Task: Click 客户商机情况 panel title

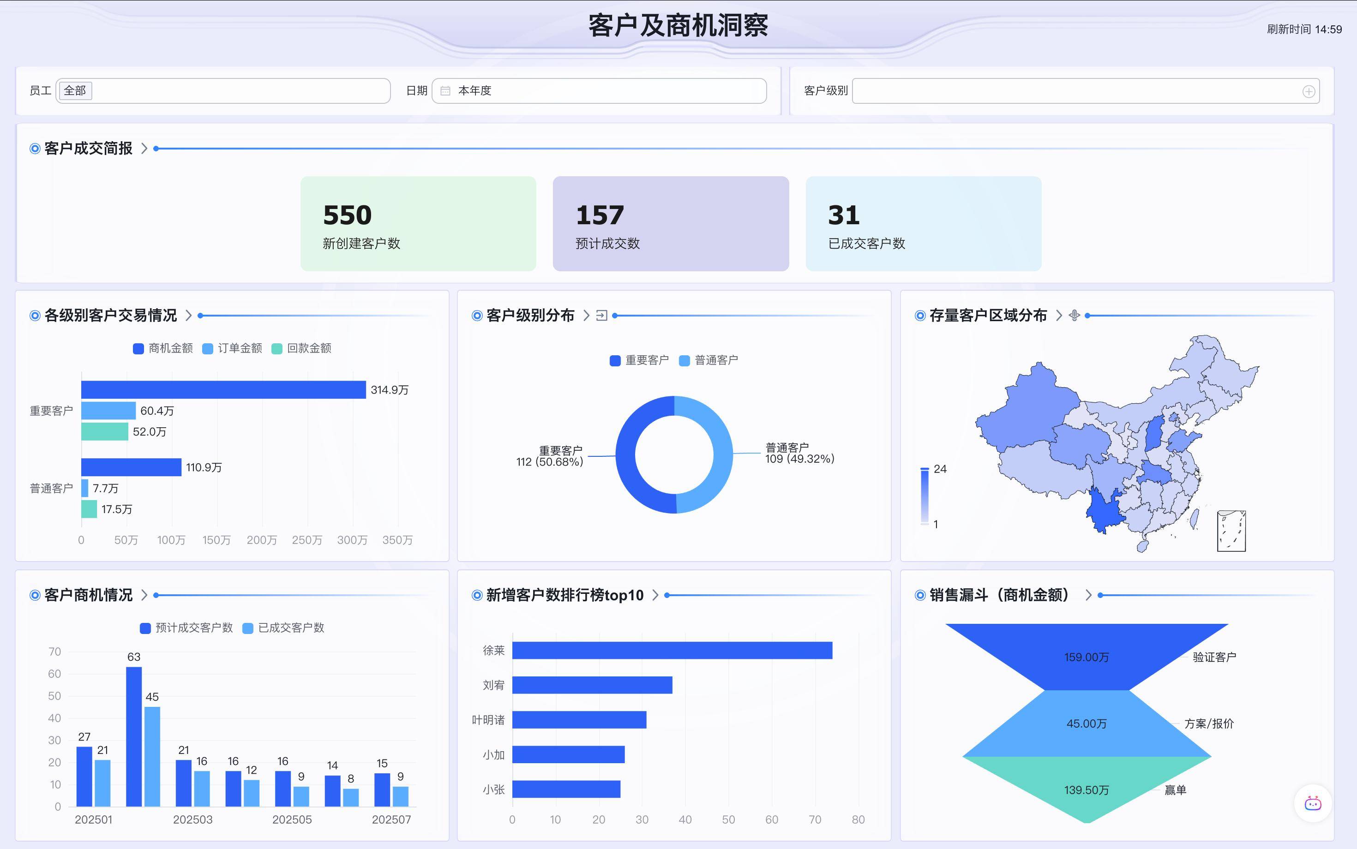Action: [88, 595]
